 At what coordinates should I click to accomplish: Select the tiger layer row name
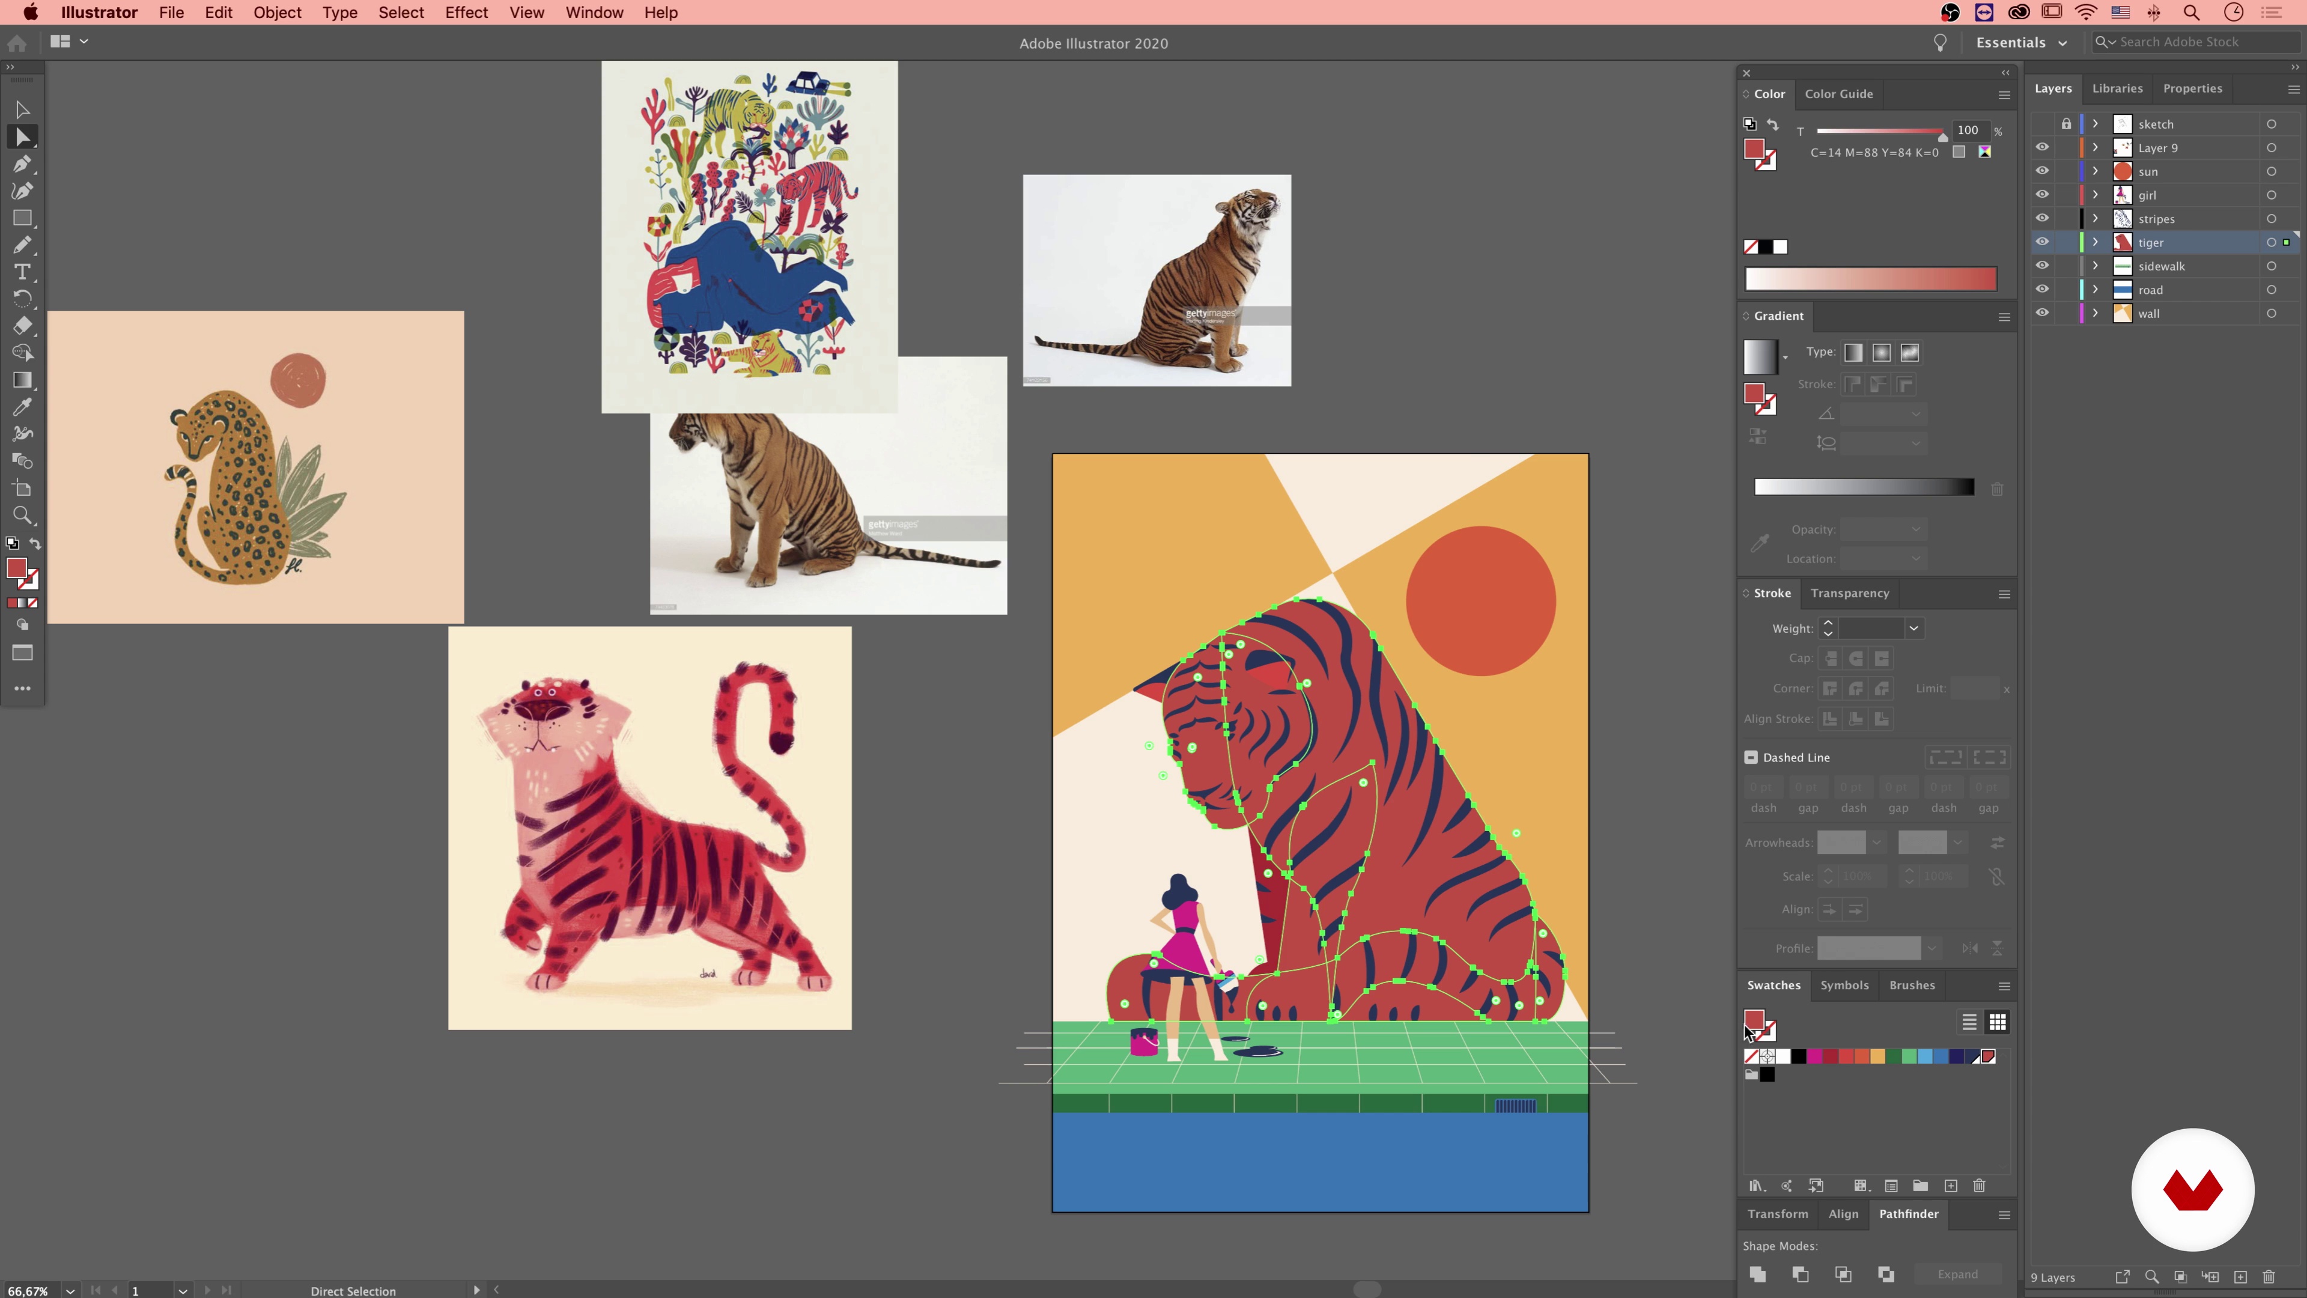pos(2150,242)
